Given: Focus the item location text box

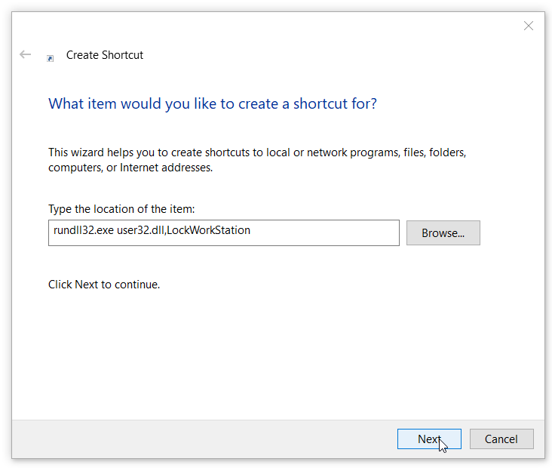Looking at the screenshot, I should click(224, 233).
